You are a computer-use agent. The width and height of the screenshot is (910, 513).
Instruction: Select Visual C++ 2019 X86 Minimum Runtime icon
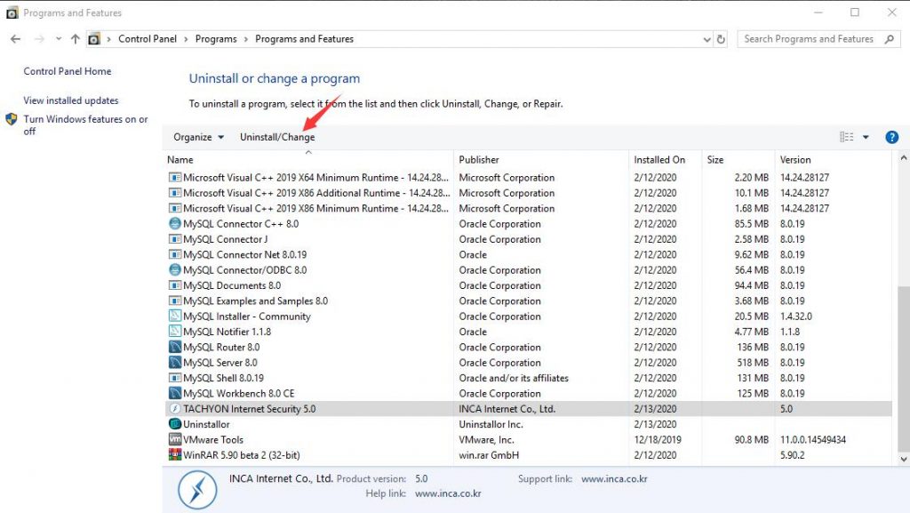tap(175, 208)
